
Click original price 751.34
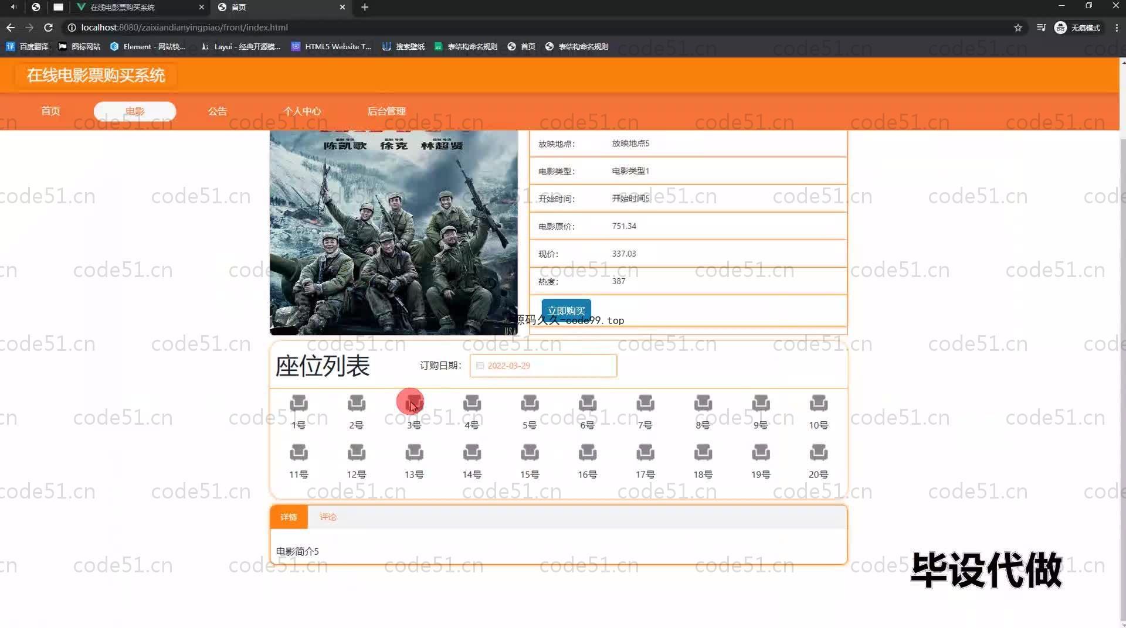click(x=624, y=226)
